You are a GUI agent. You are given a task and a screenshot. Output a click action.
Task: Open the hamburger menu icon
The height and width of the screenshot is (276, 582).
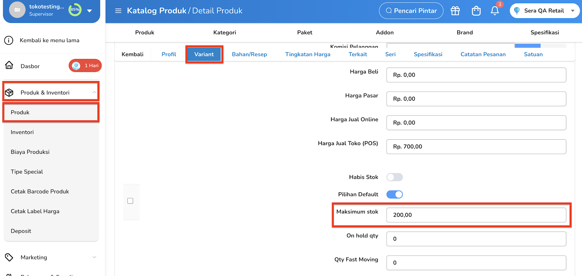coord(118,11)
